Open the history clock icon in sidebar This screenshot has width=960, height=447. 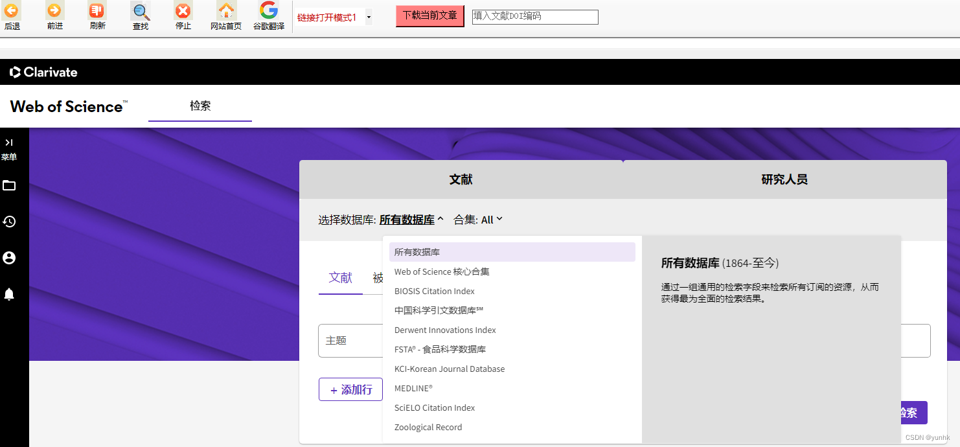click(x=9, y=222)
